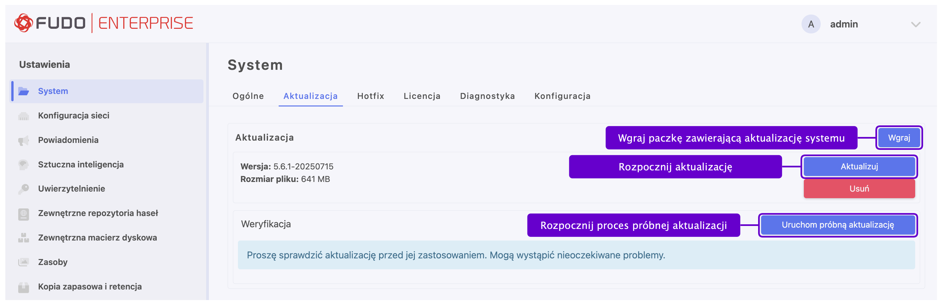This screenshot has width=942, height=308.
Task: Go to the Diagnostyka tab
Action: click(487, 96)
